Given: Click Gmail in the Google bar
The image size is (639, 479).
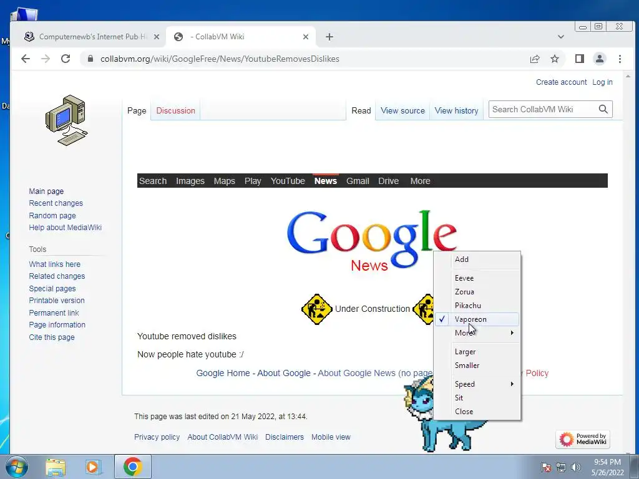Looking at the screenshot, I should (x=358, y=181).
